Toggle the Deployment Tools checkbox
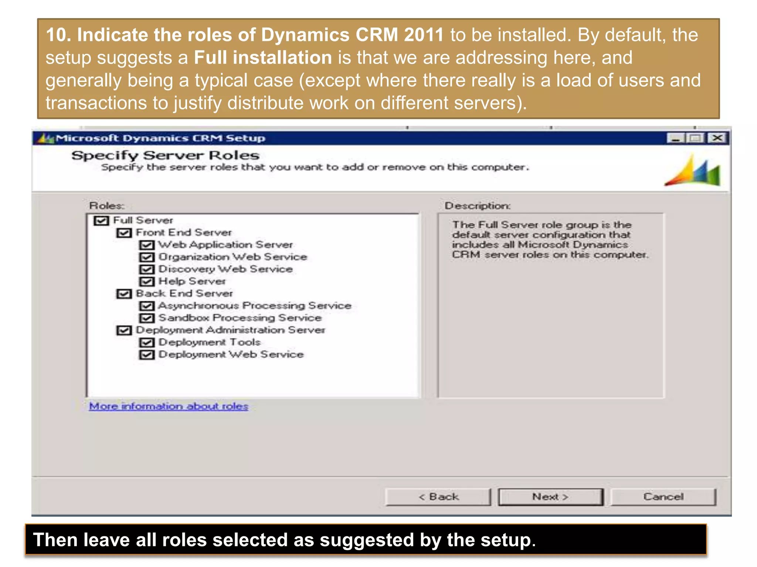The width and height of the screenshot is (757, 567). (x=146, y=343)
